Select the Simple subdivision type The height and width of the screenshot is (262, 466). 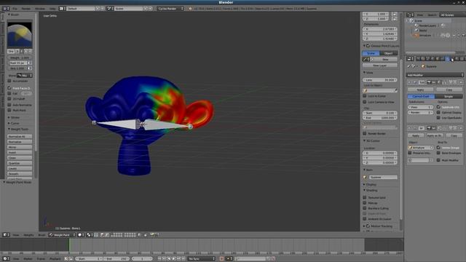click(x=449, y=97)
